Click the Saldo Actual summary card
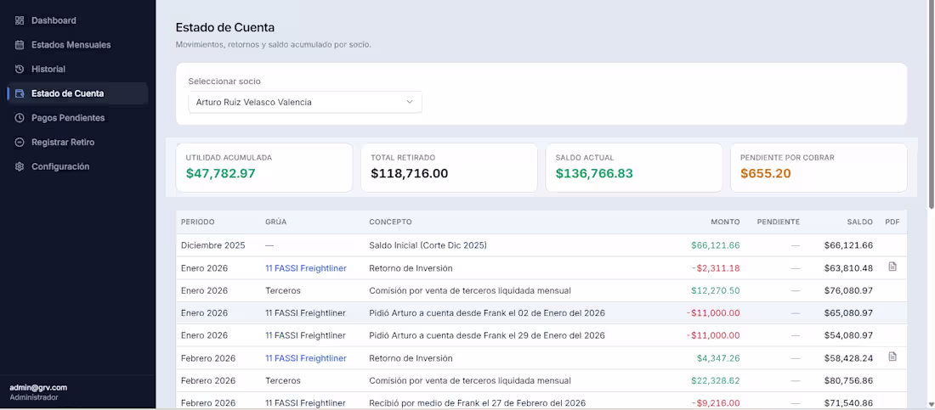Image resolution: width=935 pixels, height=410 pixels. [x=633, y=167]
